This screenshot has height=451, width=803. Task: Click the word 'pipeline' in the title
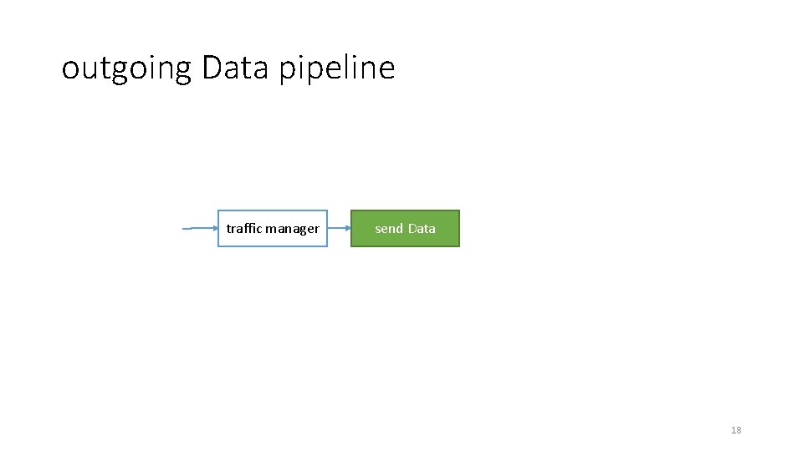coord(336,68)
